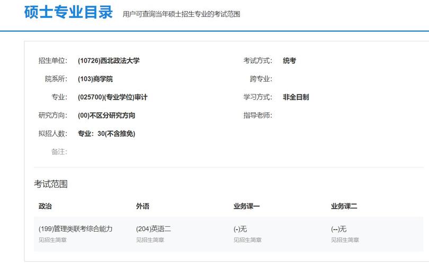Select the exam mode value 统考
This screenshot has width=429, height=265.
(290, 60)
